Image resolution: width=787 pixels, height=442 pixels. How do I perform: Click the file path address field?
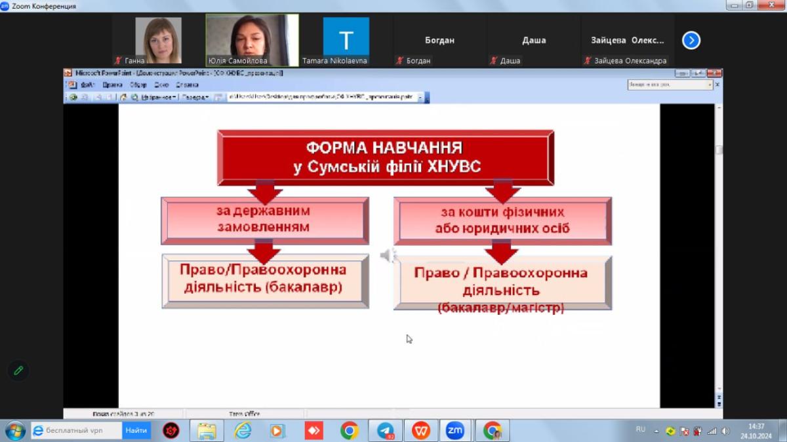[x=322, y=97]
